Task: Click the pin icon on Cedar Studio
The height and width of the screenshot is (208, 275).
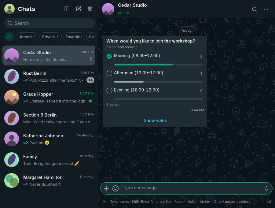Action: coord(91,59)
